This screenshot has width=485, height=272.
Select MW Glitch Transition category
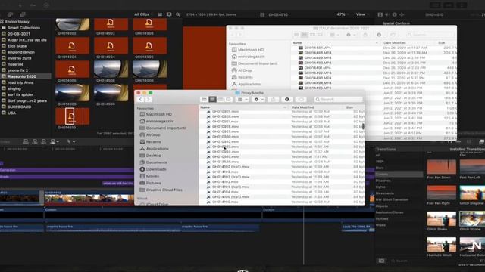tap(392, 199)
